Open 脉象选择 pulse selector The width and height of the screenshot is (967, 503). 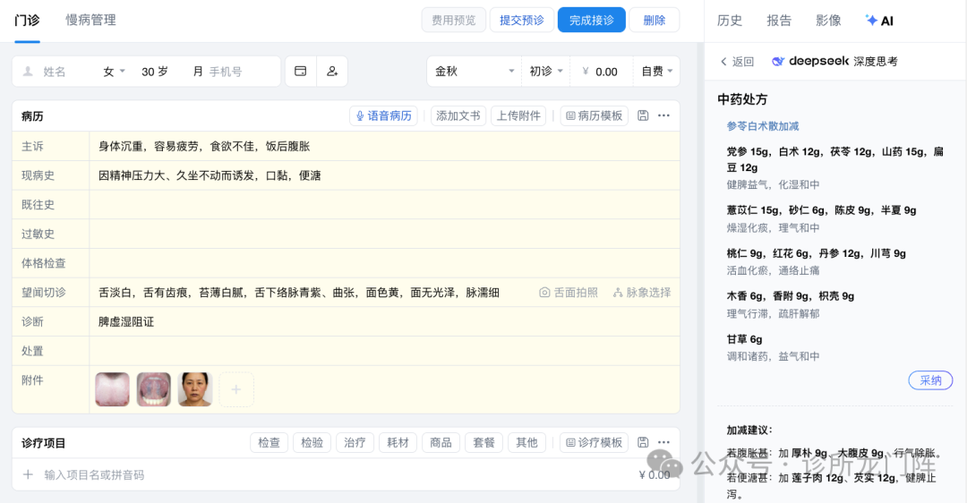[x=642, y=293]
